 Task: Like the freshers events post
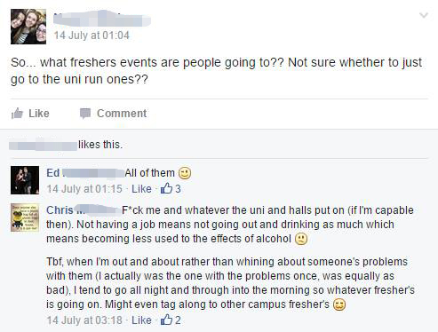[x=39, y=114]
